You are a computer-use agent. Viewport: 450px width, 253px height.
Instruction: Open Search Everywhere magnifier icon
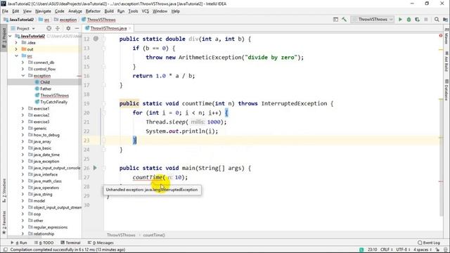(437, 20)
